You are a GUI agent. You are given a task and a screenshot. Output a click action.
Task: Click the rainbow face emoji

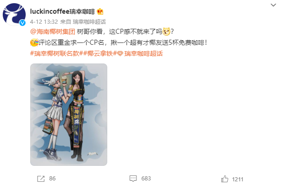click(x=34, y=42)
